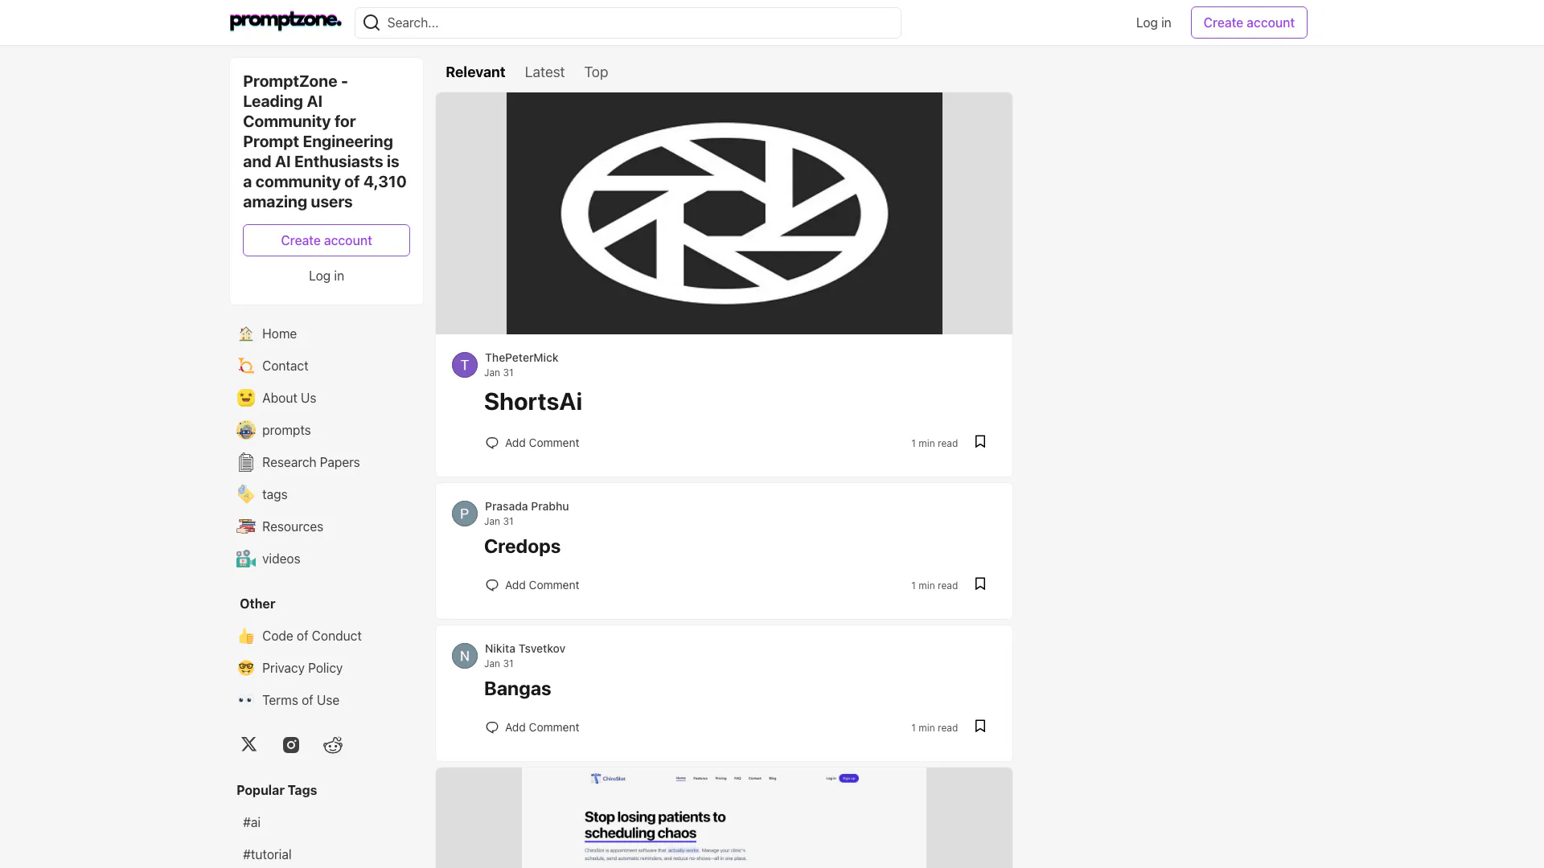Open the videos sidebar item
Screen dimensions: 1544x868
pyautogui.click(x=281, y=559)
